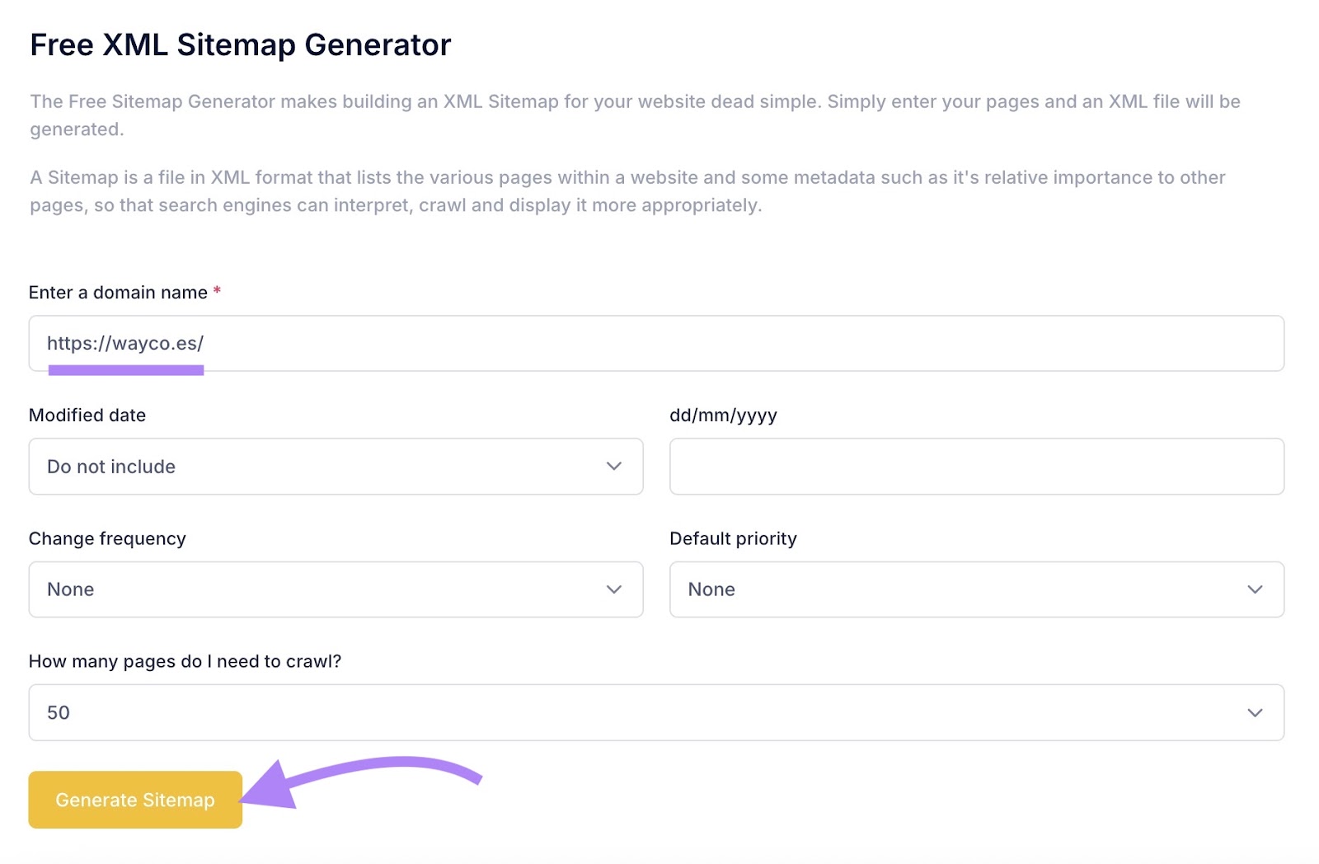Screen dimensions: 1319x864
Task: Click the Free XML Sitemap Generator heading
Action: (x=240, y=45)
